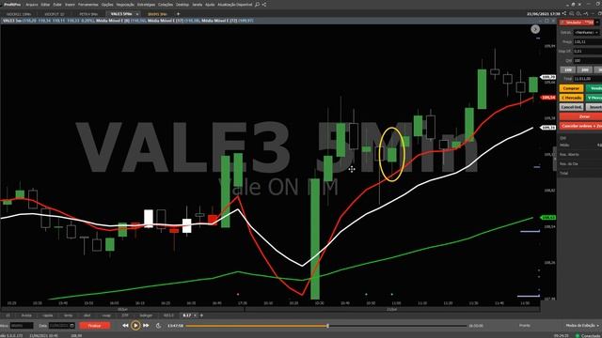602x338 pixels.
Task: Click the search magnifier in menu bar
Action: point(257,5)
